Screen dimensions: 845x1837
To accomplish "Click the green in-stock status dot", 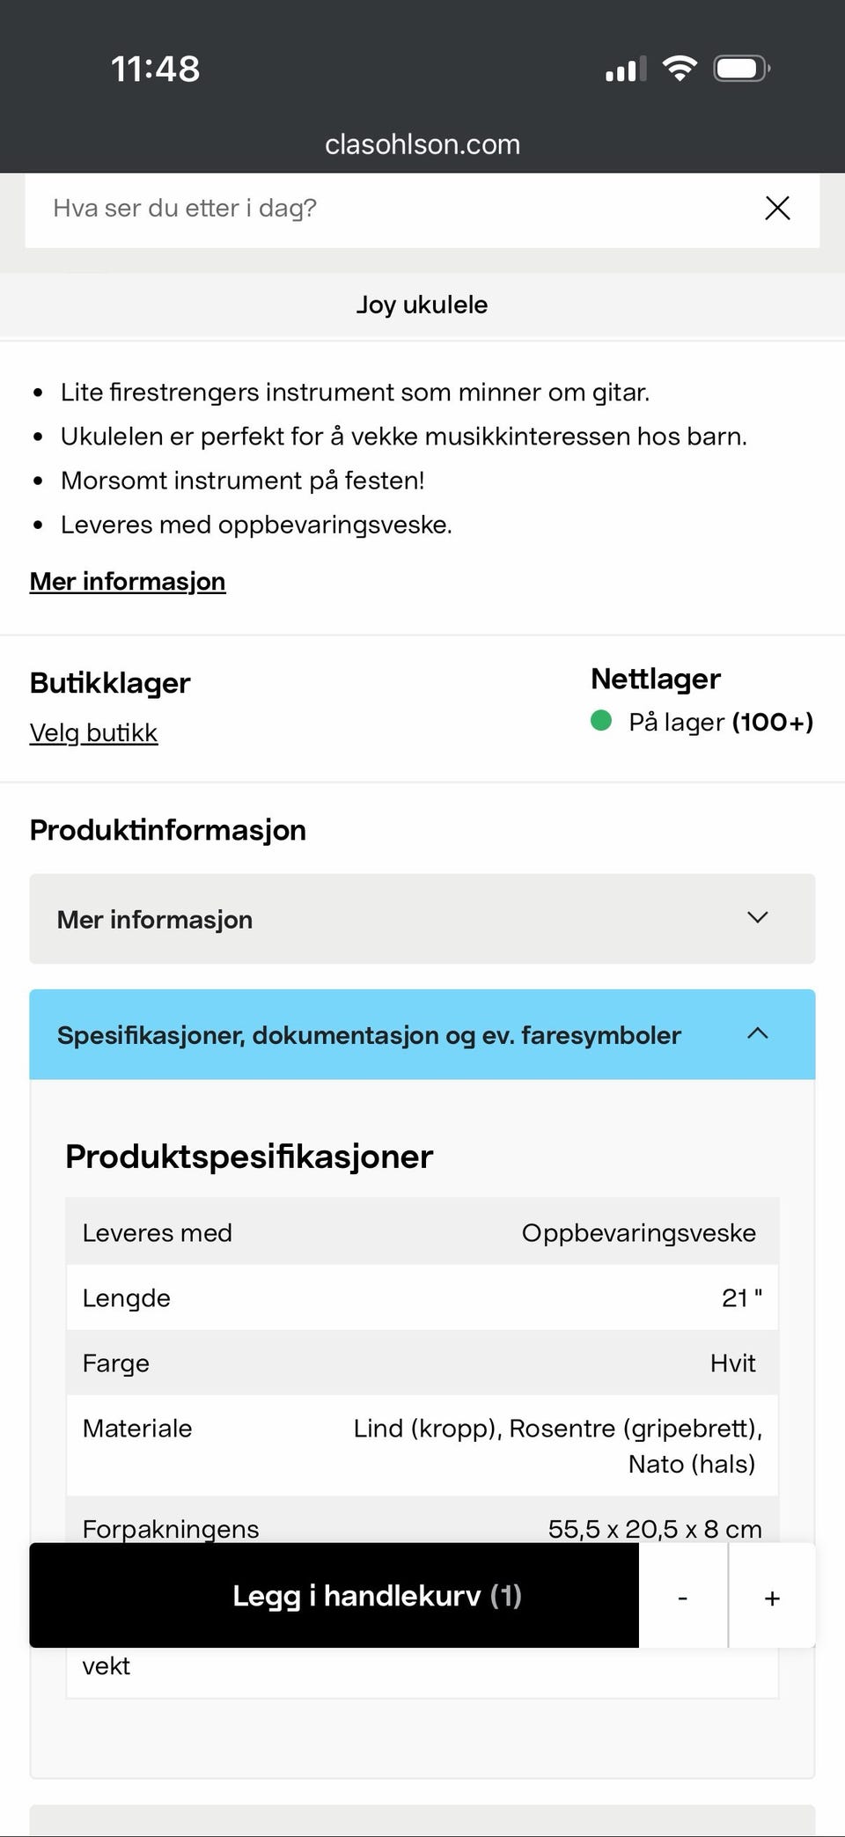I will 601,721.
